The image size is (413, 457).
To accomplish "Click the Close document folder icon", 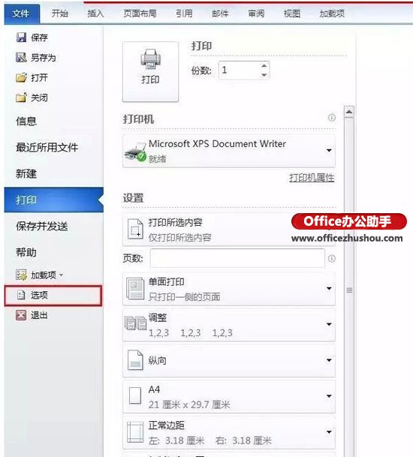I will 21,98.
